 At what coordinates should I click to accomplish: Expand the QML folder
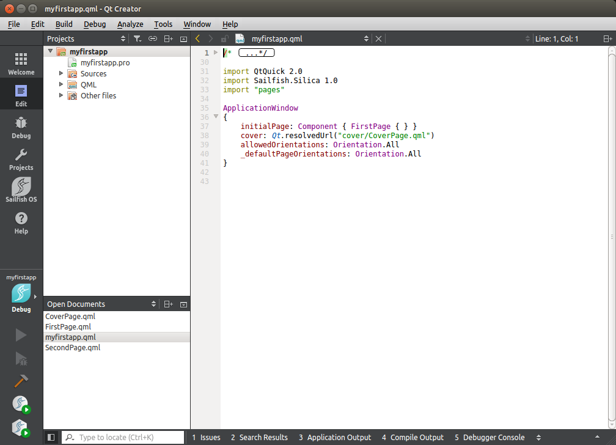tap(61, 84)
